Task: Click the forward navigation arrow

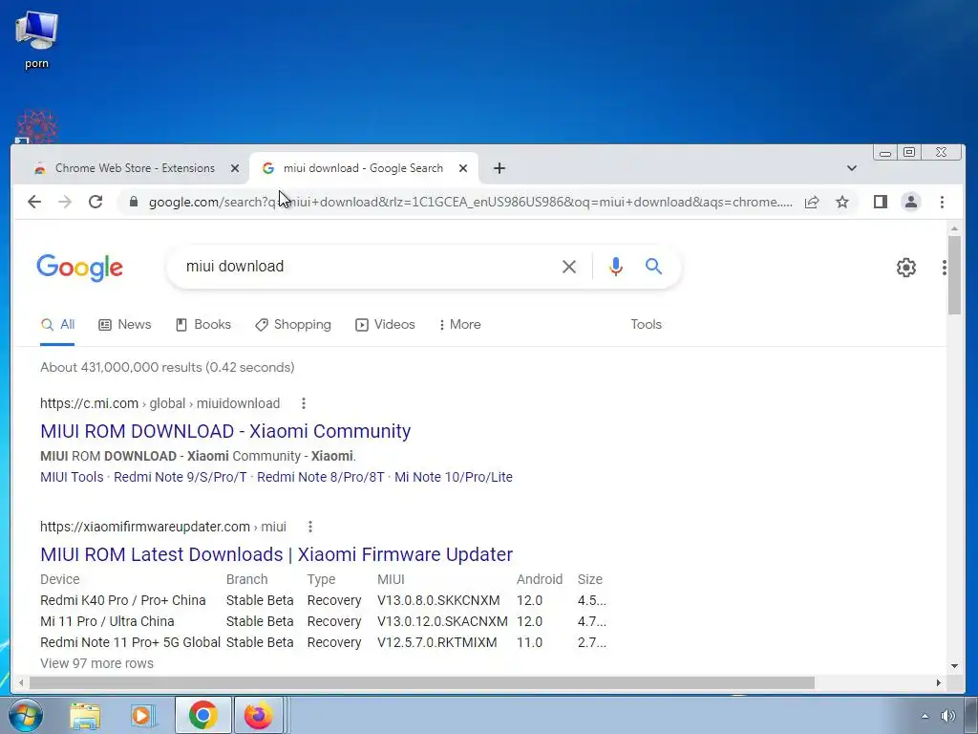Action: point(65,202)
